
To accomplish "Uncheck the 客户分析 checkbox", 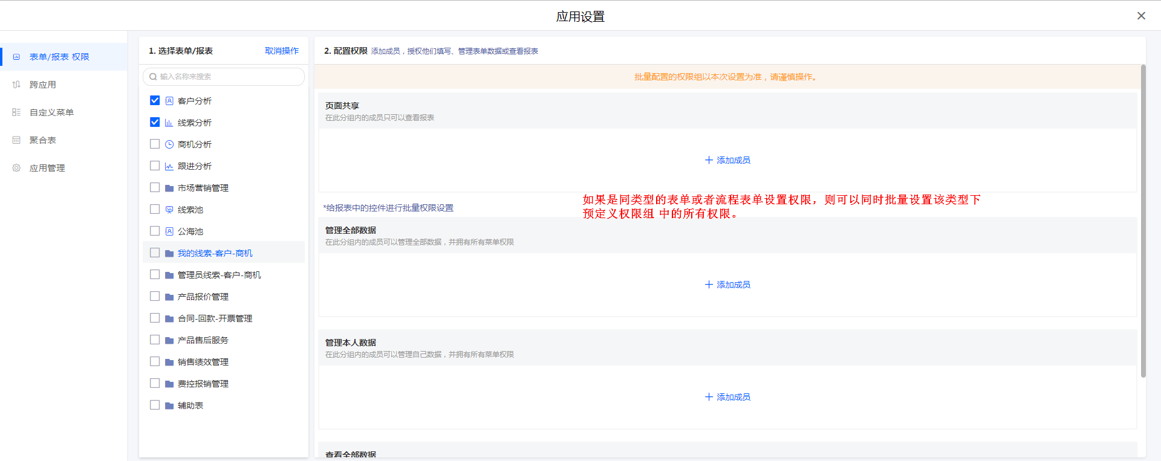I will tap(155, 100).
